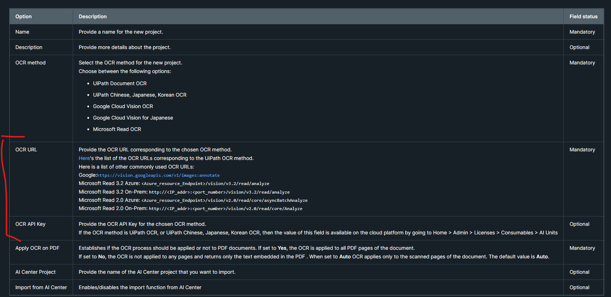Click "Provide more details about the project" text
Screen dimensions: 611x297
tap(125, 47)
